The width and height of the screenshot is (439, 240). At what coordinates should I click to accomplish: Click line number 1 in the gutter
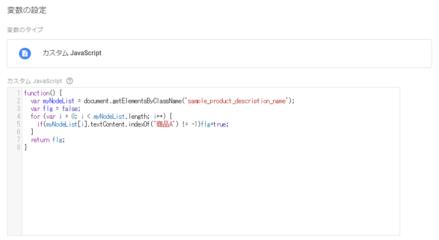pyautogui.click(x=18, y=93)
